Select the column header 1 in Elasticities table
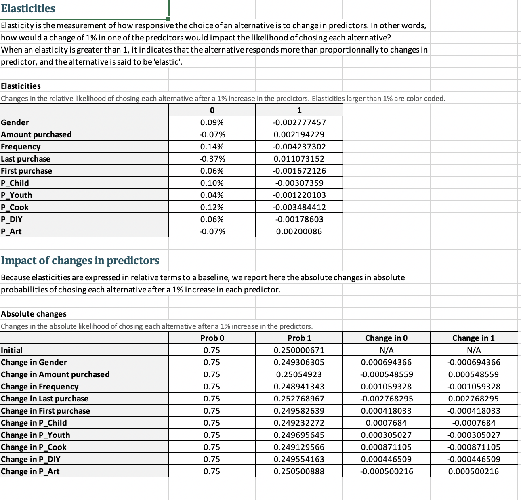The width and height of the screenshot is (521, 500). (299, 110)
